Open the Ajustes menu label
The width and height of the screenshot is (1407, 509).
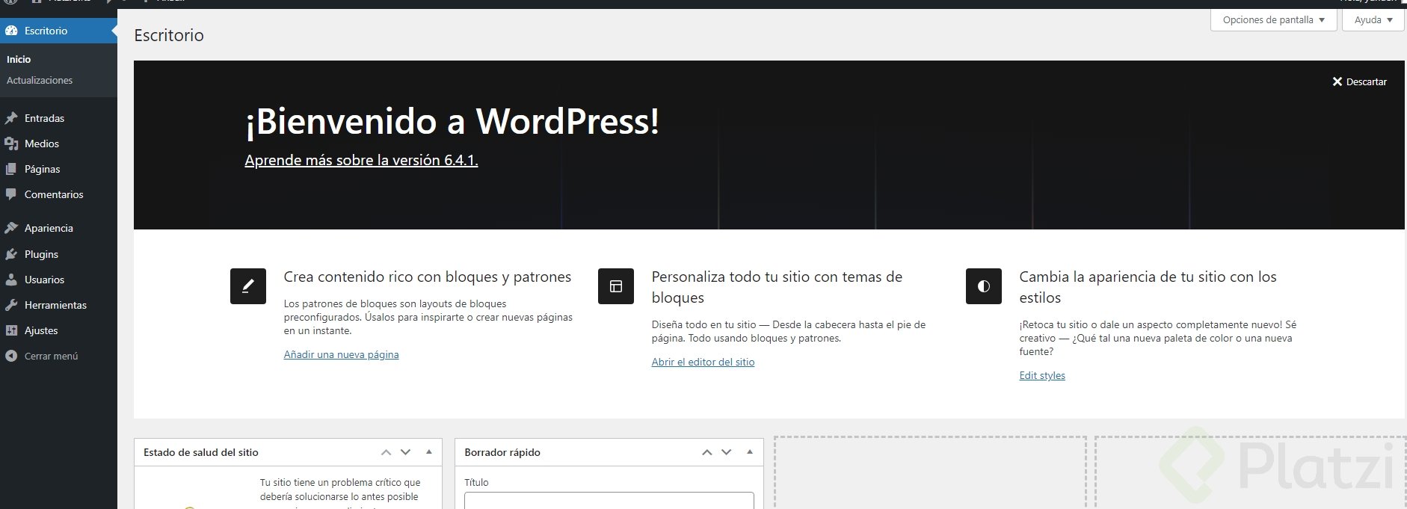click(41, 330)
